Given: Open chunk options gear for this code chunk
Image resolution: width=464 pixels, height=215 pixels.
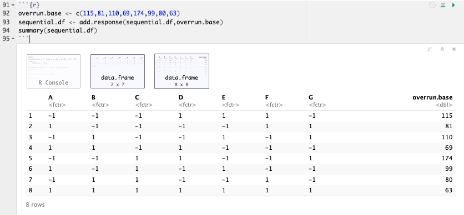Looking at the screenshot, I should tap(432, 5).
